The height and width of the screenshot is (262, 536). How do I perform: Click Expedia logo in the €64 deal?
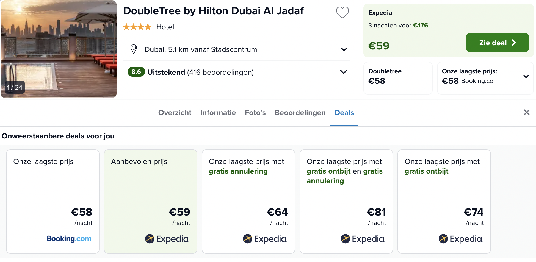265,239
